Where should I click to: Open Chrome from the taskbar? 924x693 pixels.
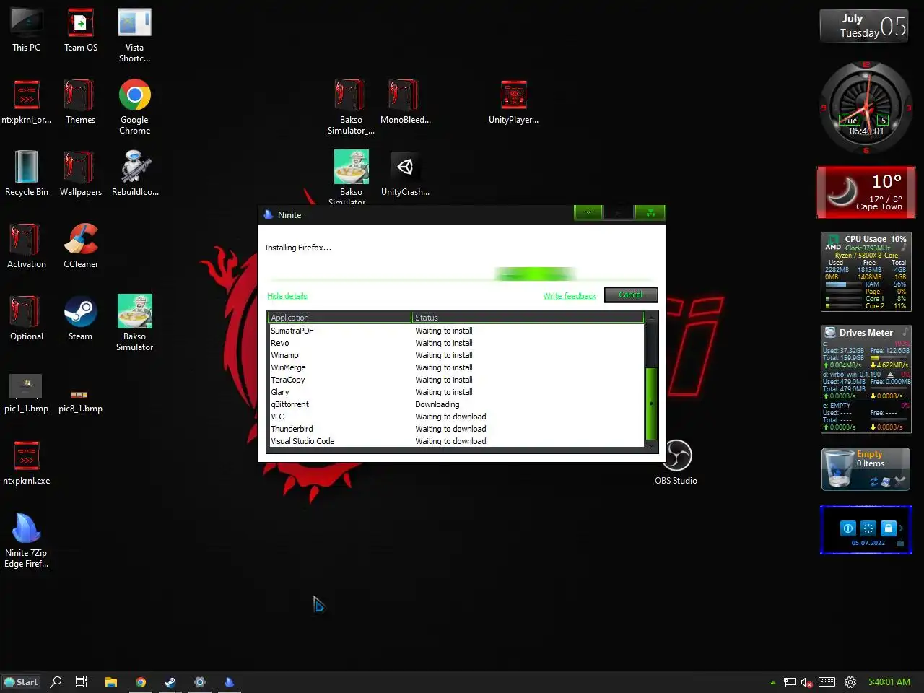point(141,682)
